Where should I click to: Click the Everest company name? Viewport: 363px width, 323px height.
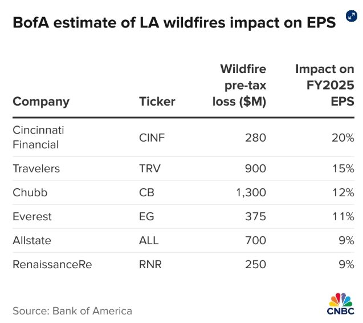click(32, 216)
